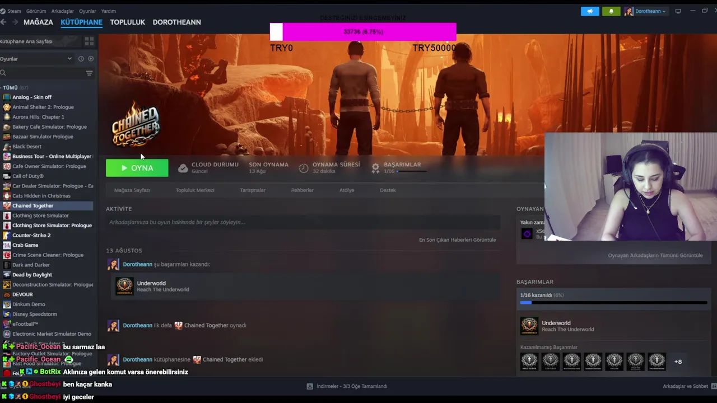The height and width of the screenshot is (403, 717).
Task: Click the activity comment input field
Action: coord(302,222)
